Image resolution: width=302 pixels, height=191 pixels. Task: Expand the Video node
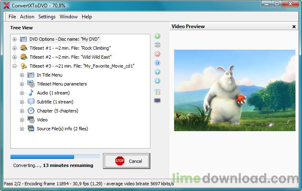[x=22, y=120]
